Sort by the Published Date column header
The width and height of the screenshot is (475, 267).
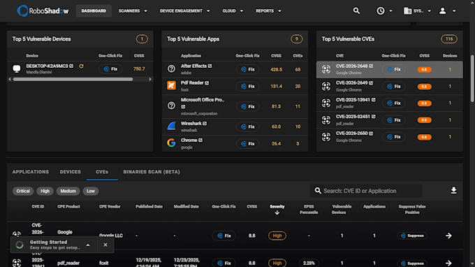pyautogui.click(x=149, y=207)
